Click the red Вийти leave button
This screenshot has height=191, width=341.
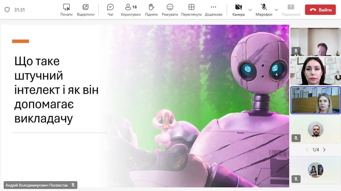click(320, 10)
